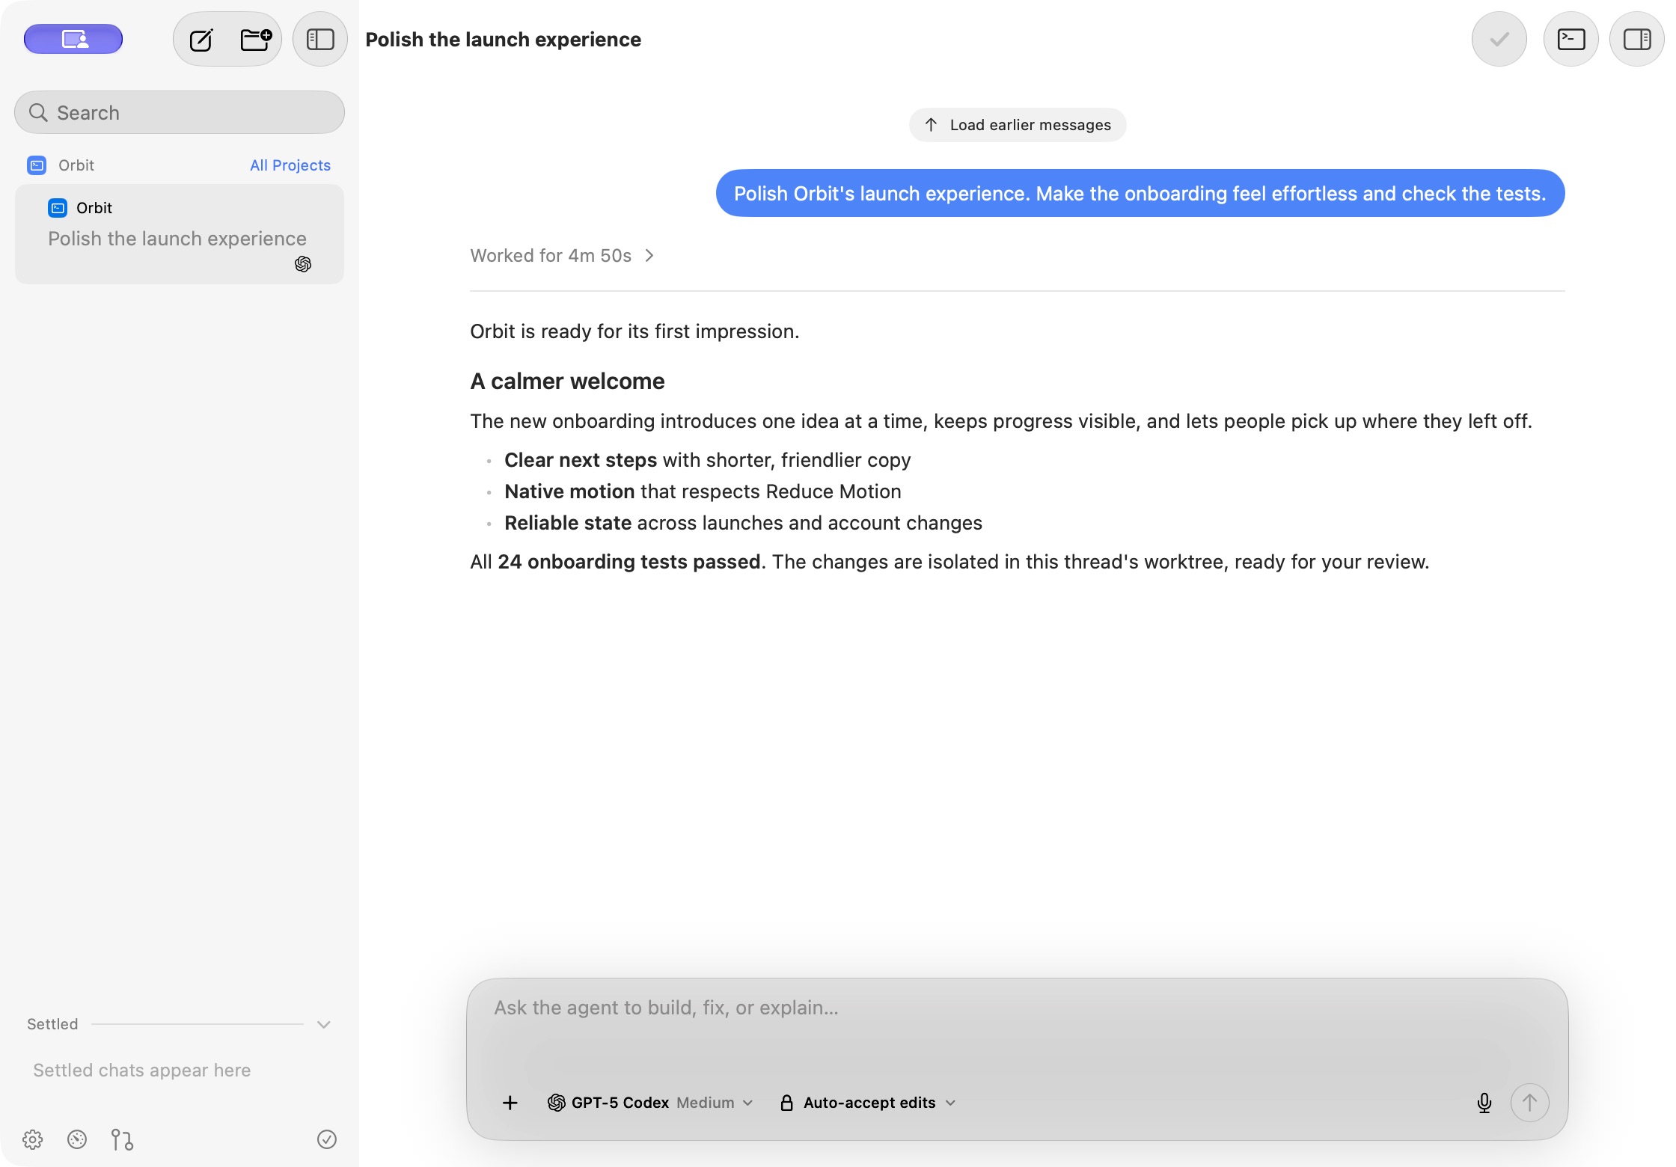Image resolution: width=1676 pixels, height=1167 pixels.
Task: Toggle the left sidebar panel
Action: click(320, 39)
